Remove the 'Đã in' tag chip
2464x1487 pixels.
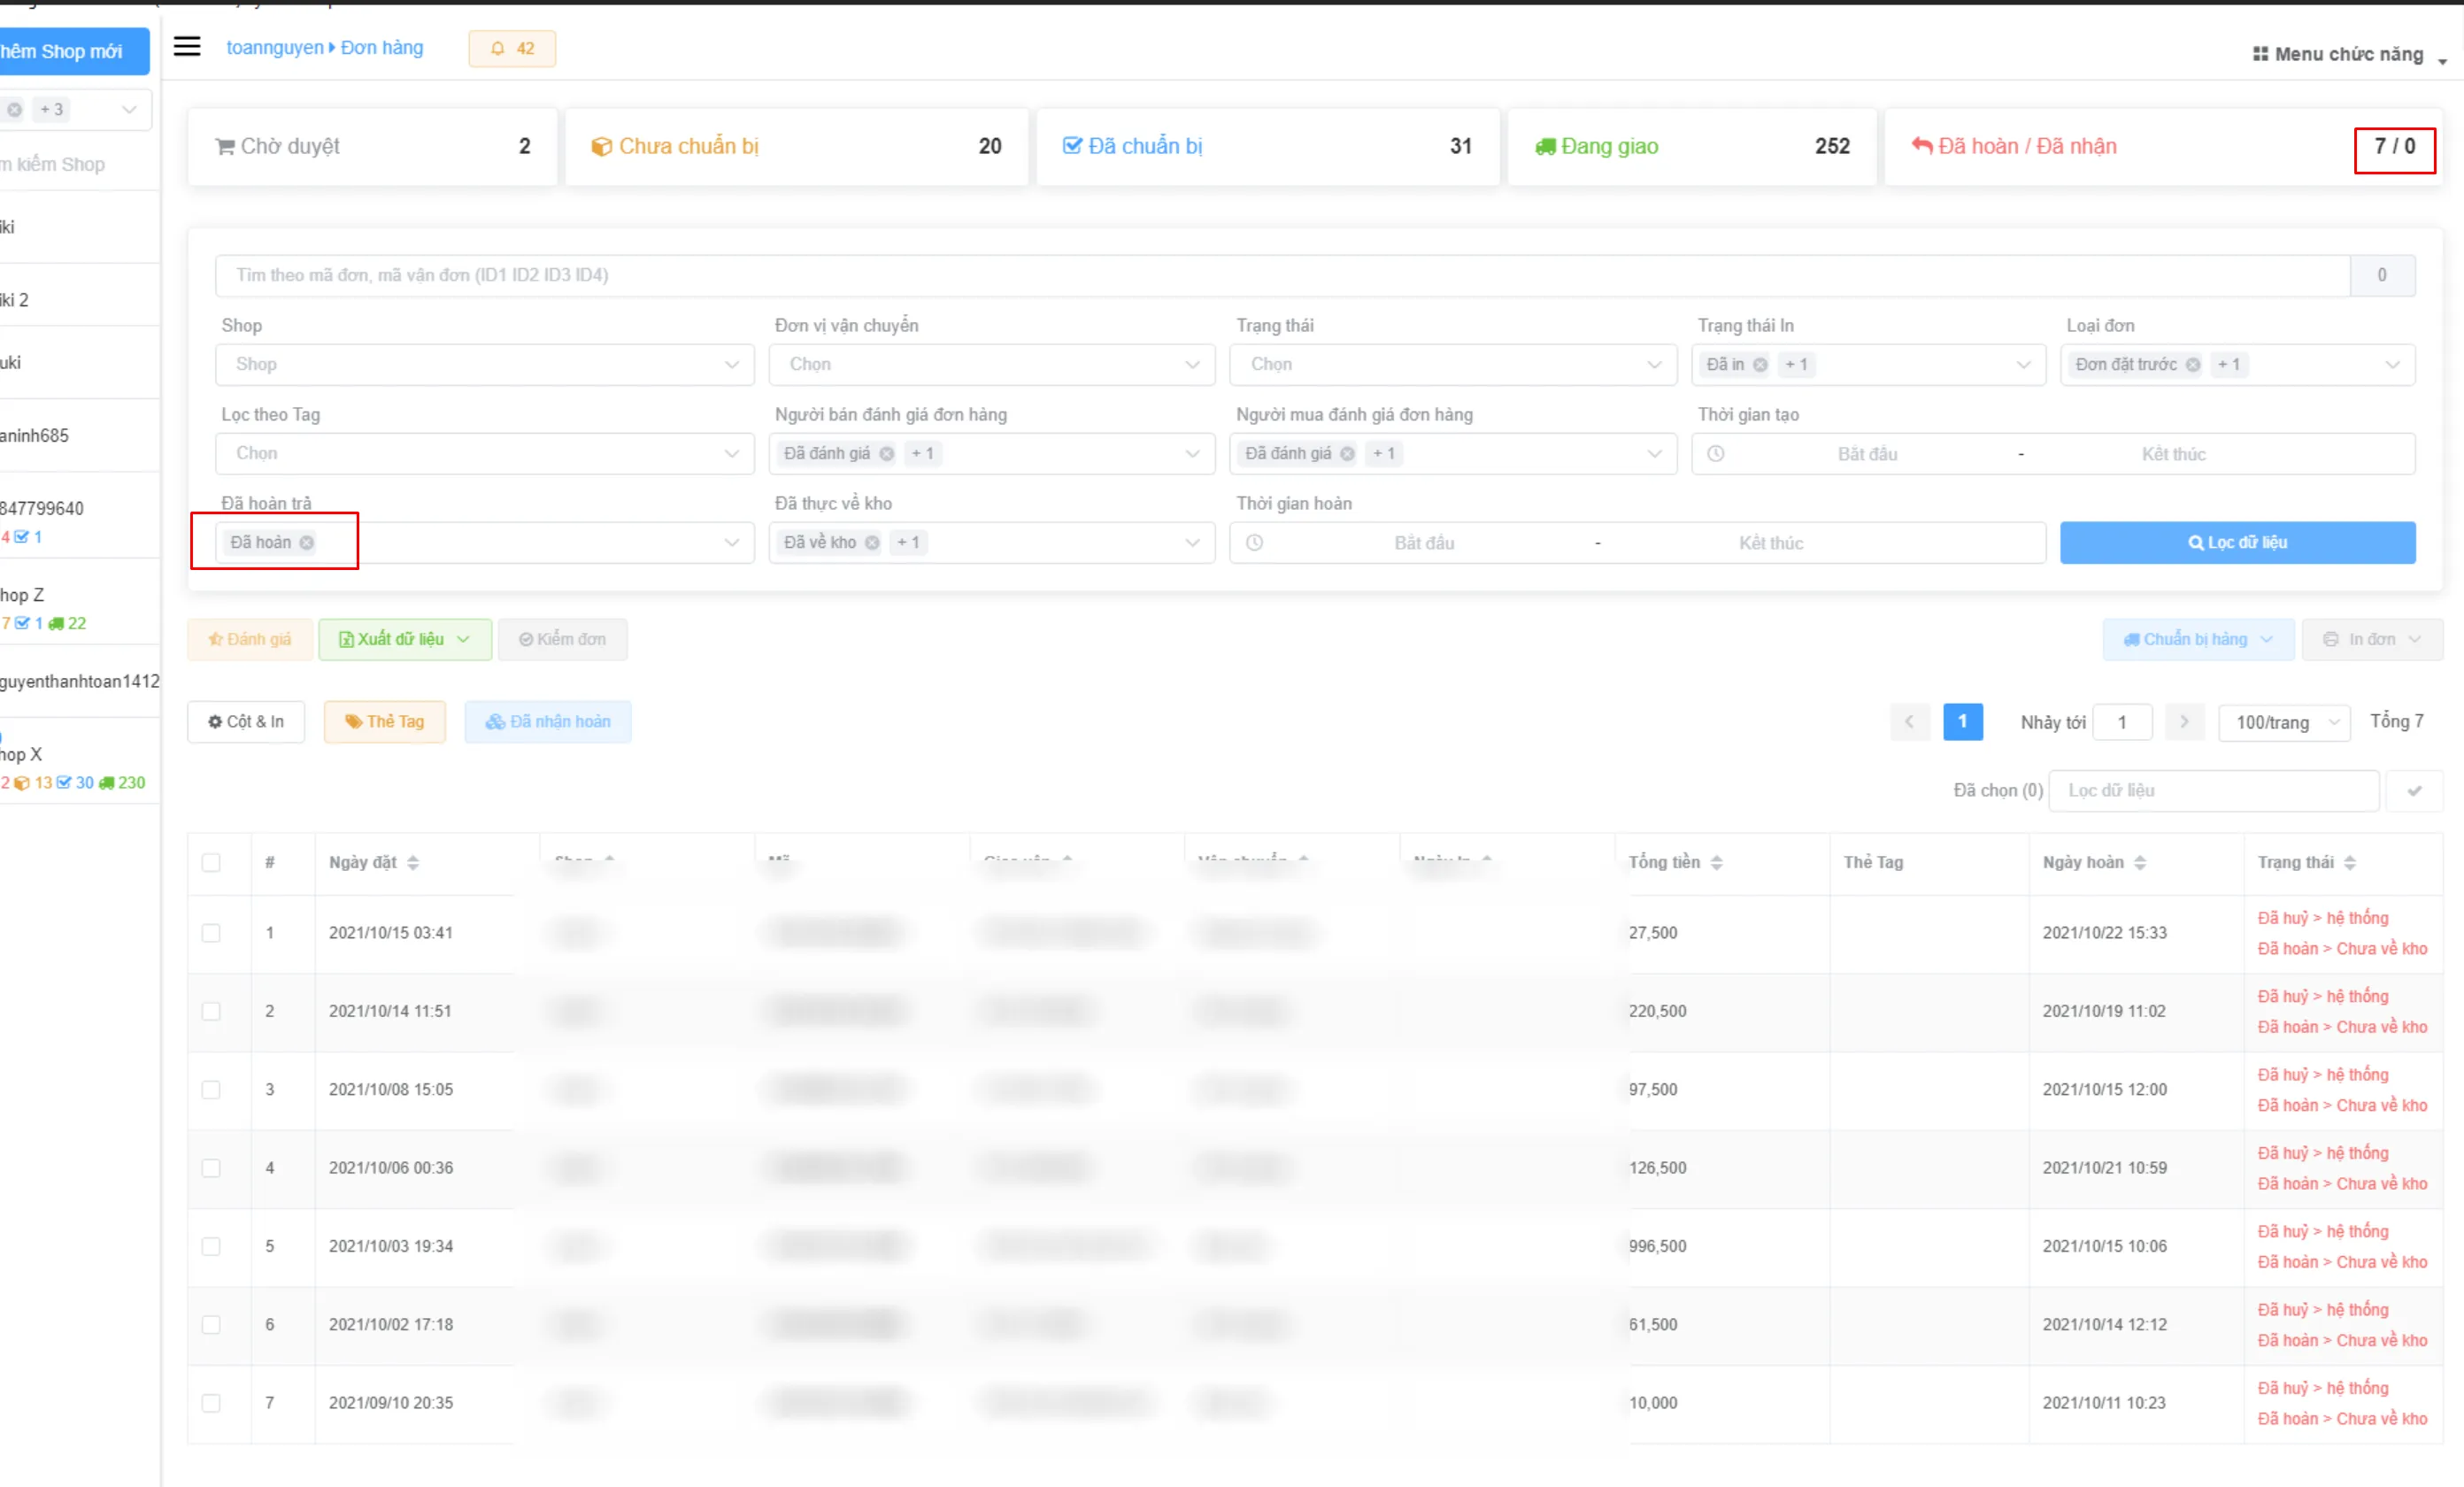[1760, 365]
